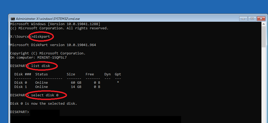Click the Gpt asterisk for Disk 0
The image size is (268, 123).
(x=118, y=83)
